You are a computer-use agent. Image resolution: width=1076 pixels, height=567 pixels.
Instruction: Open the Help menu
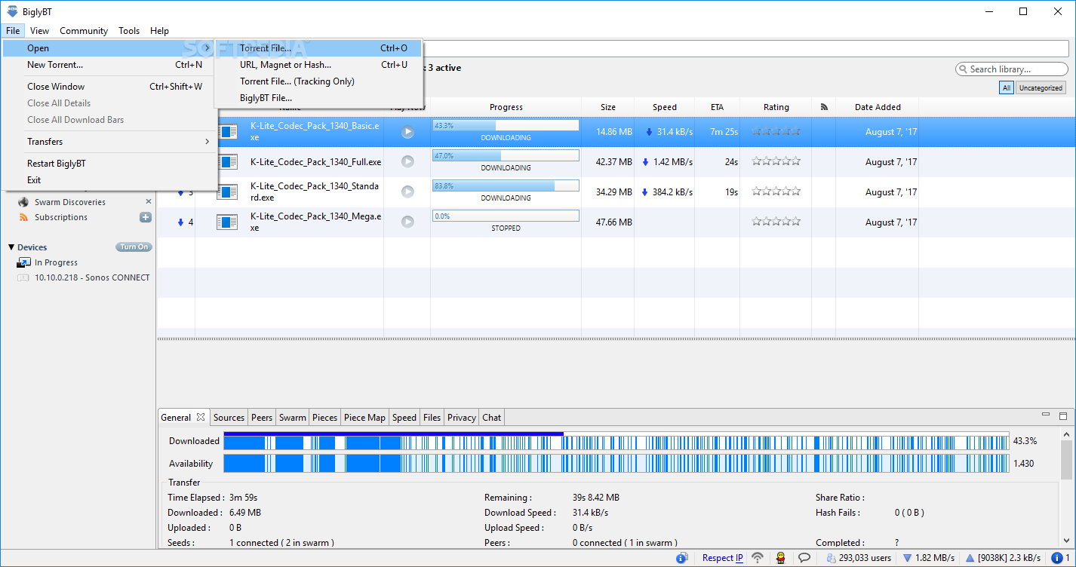(x=159, y=31)
